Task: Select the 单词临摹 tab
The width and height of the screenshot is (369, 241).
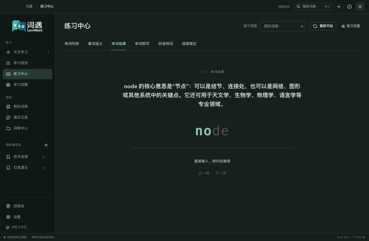Action: click(x=119, y=44)
